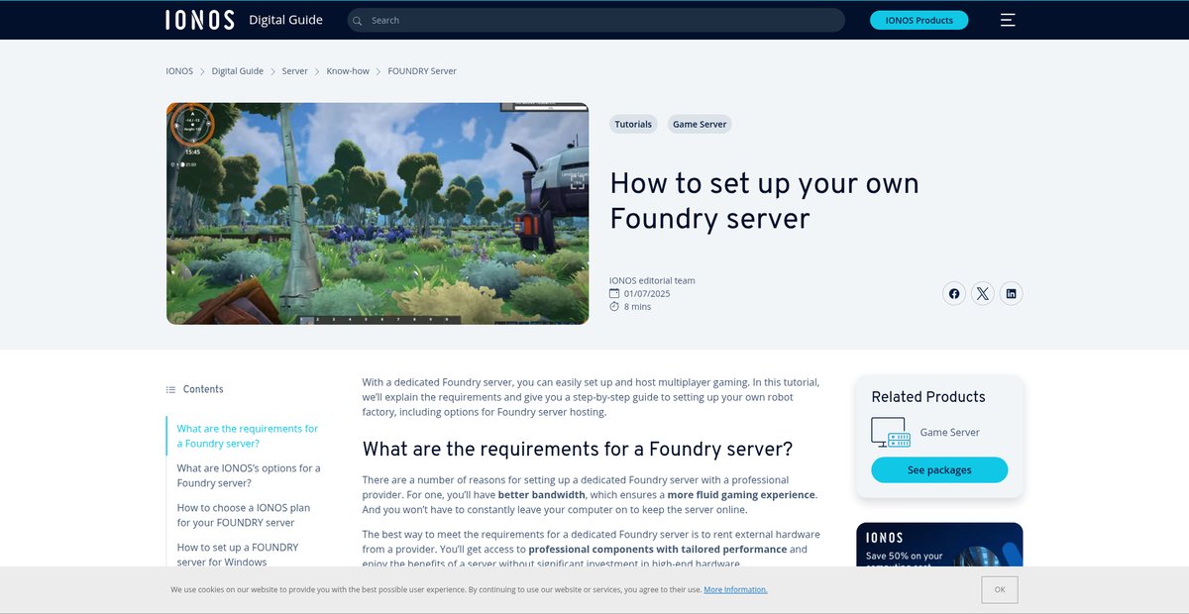
Task: Share article on Facebook
Action: tap(954, 293)
